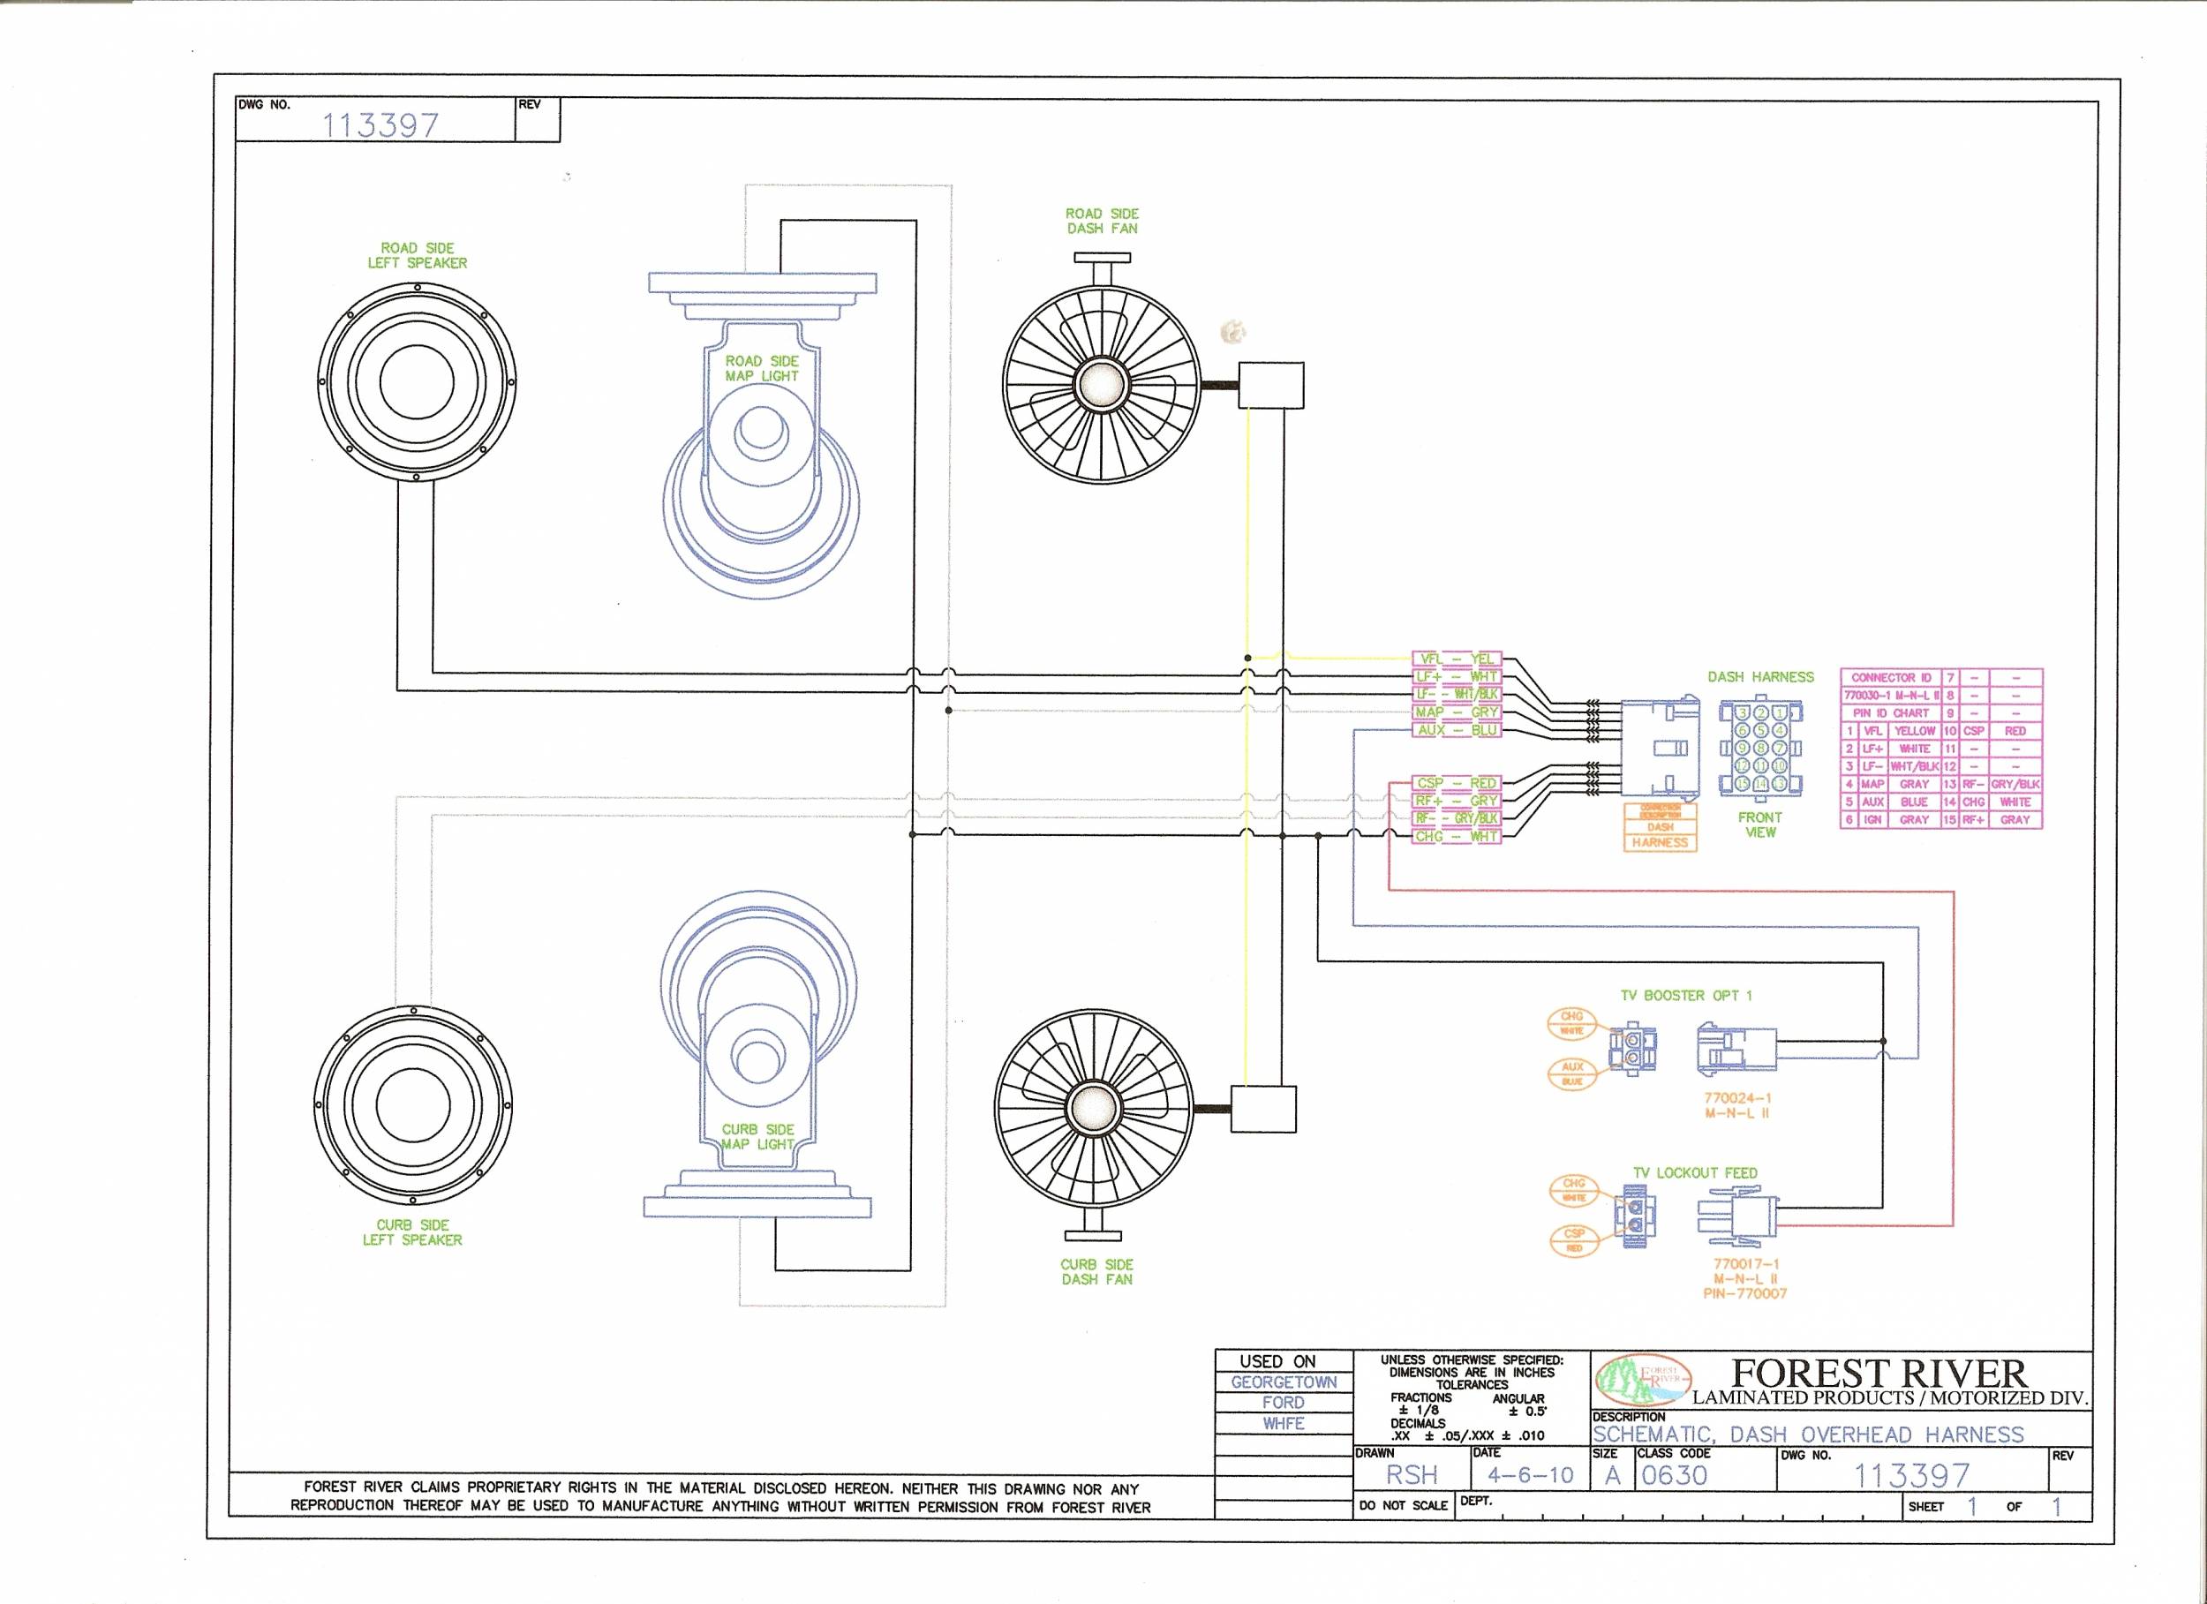Click the BLUE cell in pin chart
The image size is (2207, 1604).
1914,802
